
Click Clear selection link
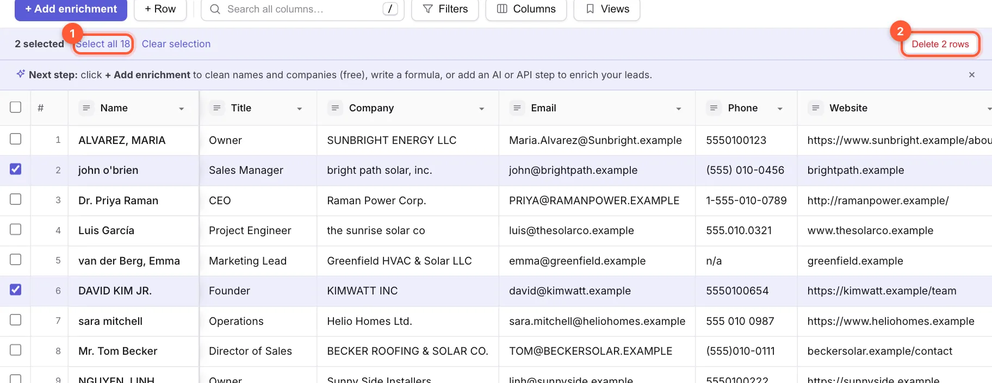pos(176,44)
